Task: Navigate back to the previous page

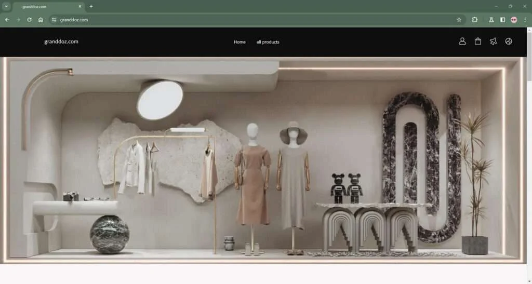Action: point(7,20)
